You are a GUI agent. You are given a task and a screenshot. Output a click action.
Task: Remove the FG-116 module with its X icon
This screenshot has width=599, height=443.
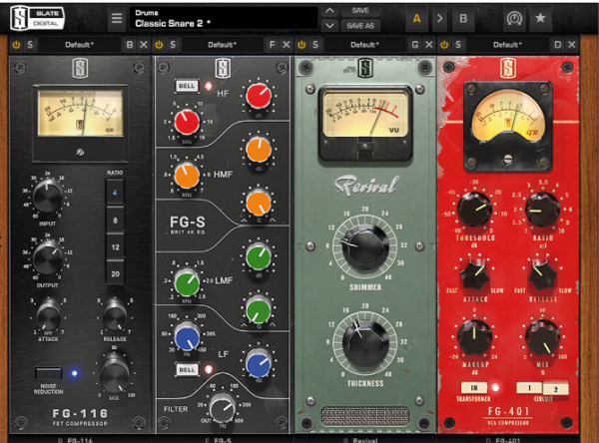[x=144, y=46]
